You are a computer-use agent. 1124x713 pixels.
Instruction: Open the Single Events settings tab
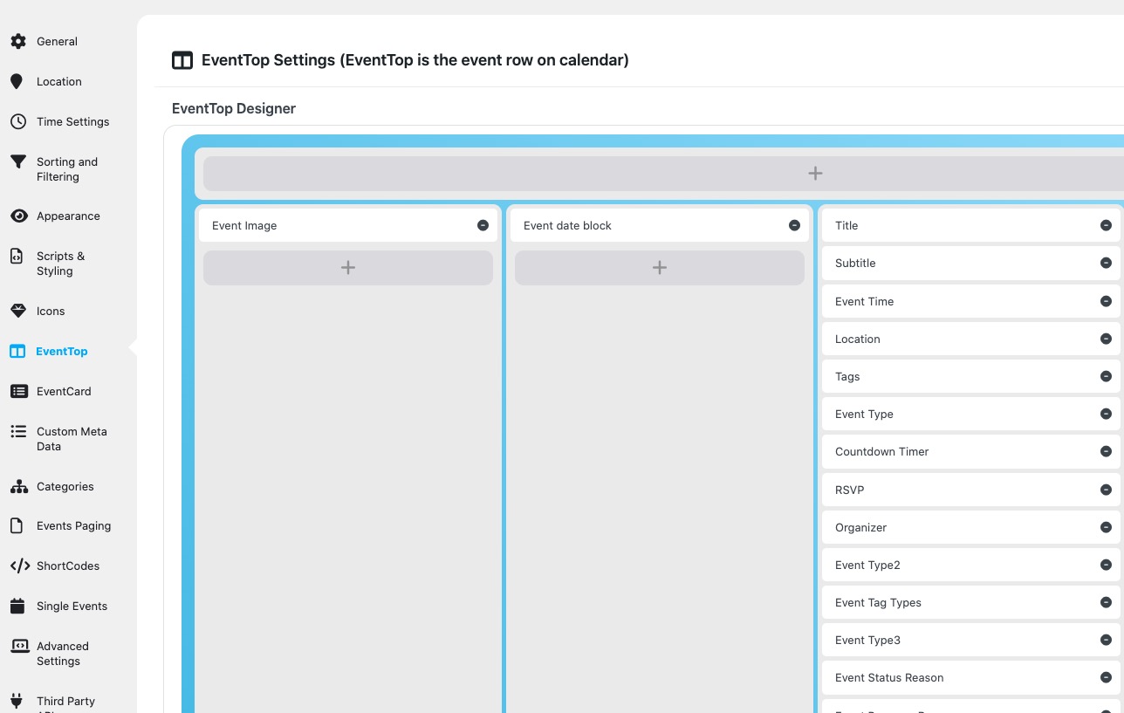tap(72, 606)
